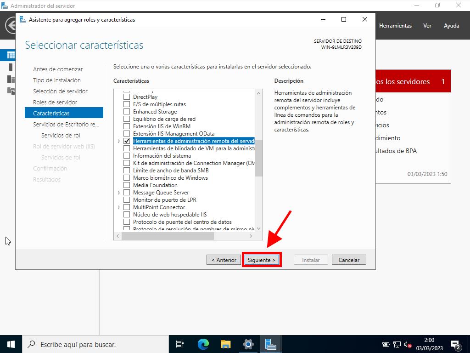470x353 pixels.
Task: Click the muted volume tray icon
Action: [408, 344]
